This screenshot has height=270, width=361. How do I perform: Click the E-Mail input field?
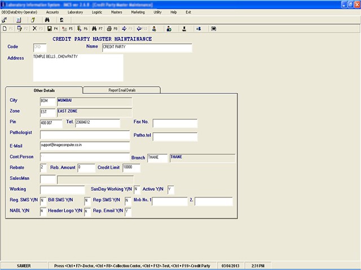(x=85, y=146)
